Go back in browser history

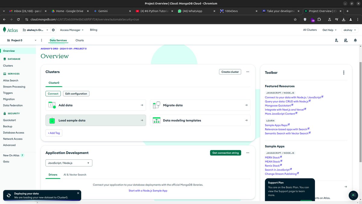coord(4,19)
